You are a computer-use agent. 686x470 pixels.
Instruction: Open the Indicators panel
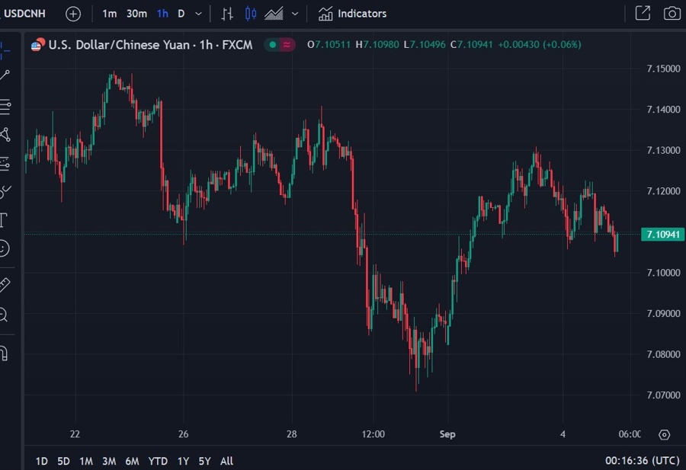[352, 13]
